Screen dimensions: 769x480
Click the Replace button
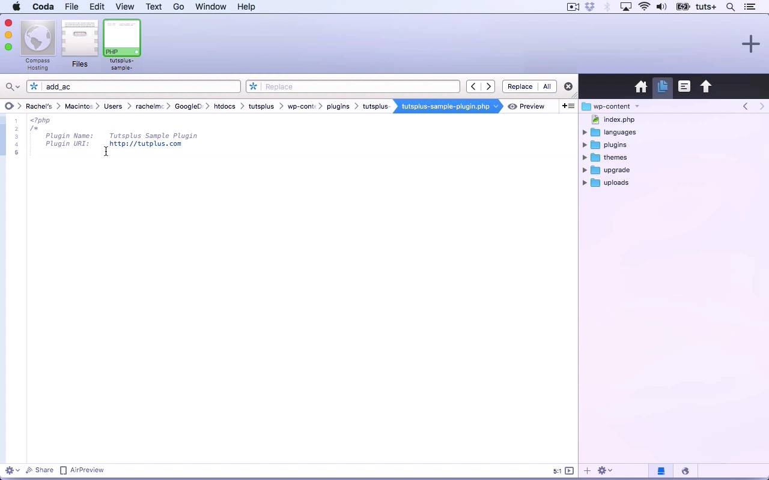pos(520,86)
